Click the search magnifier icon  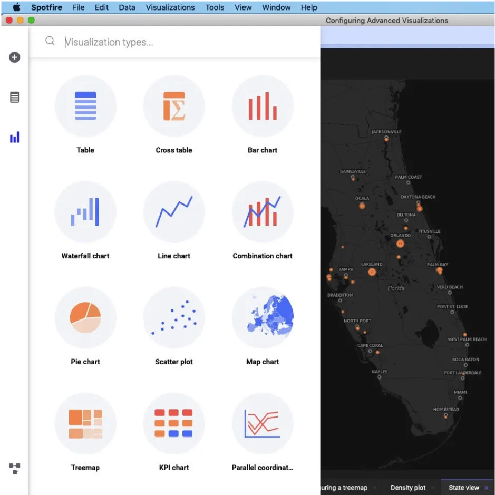(50, 41)
